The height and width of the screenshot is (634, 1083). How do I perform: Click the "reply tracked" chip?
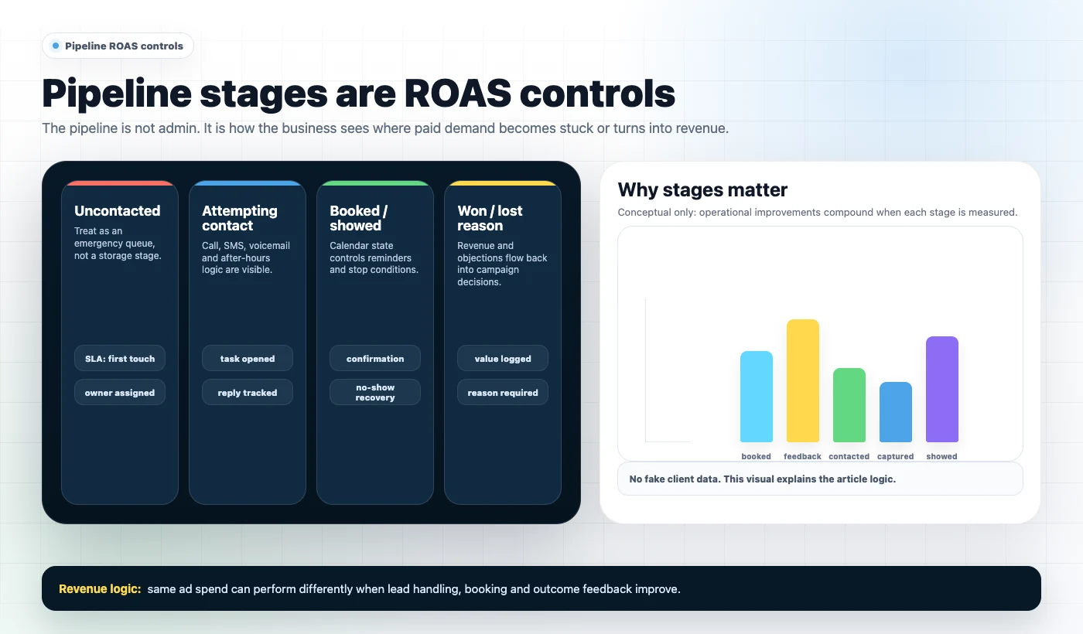tap(248, 392)
